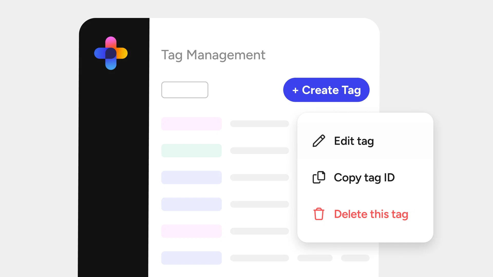
Task: Select the last lavender tag in bottom row
Action: tap(191, 258)
